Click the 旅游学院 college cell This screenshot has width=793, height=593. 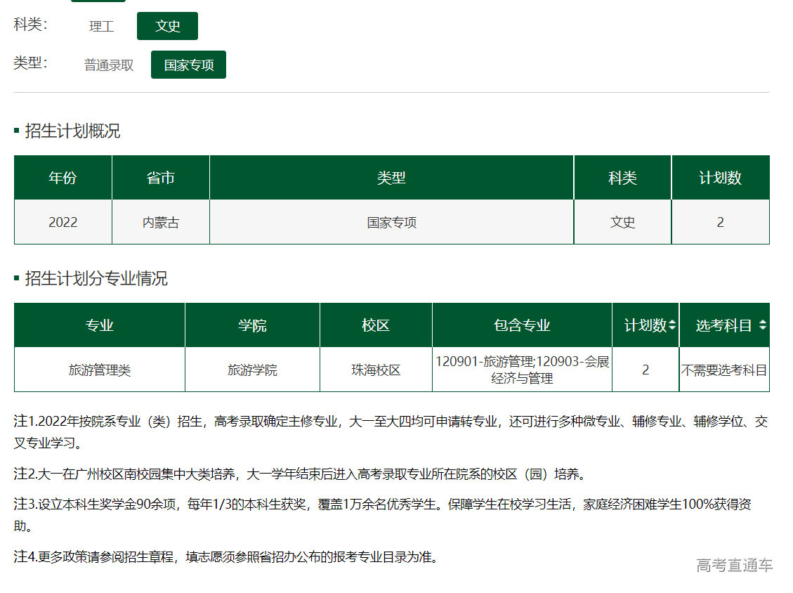point(252,370)
